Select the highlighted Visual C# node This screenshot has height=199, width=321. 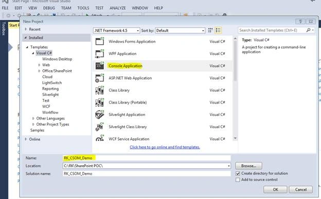pos(44,53)
